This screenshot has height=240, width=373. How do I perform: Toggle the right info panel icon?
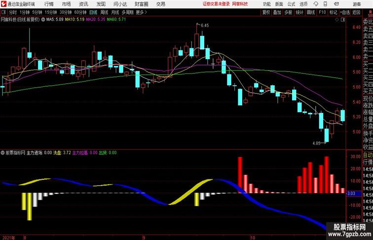(343, 20)
